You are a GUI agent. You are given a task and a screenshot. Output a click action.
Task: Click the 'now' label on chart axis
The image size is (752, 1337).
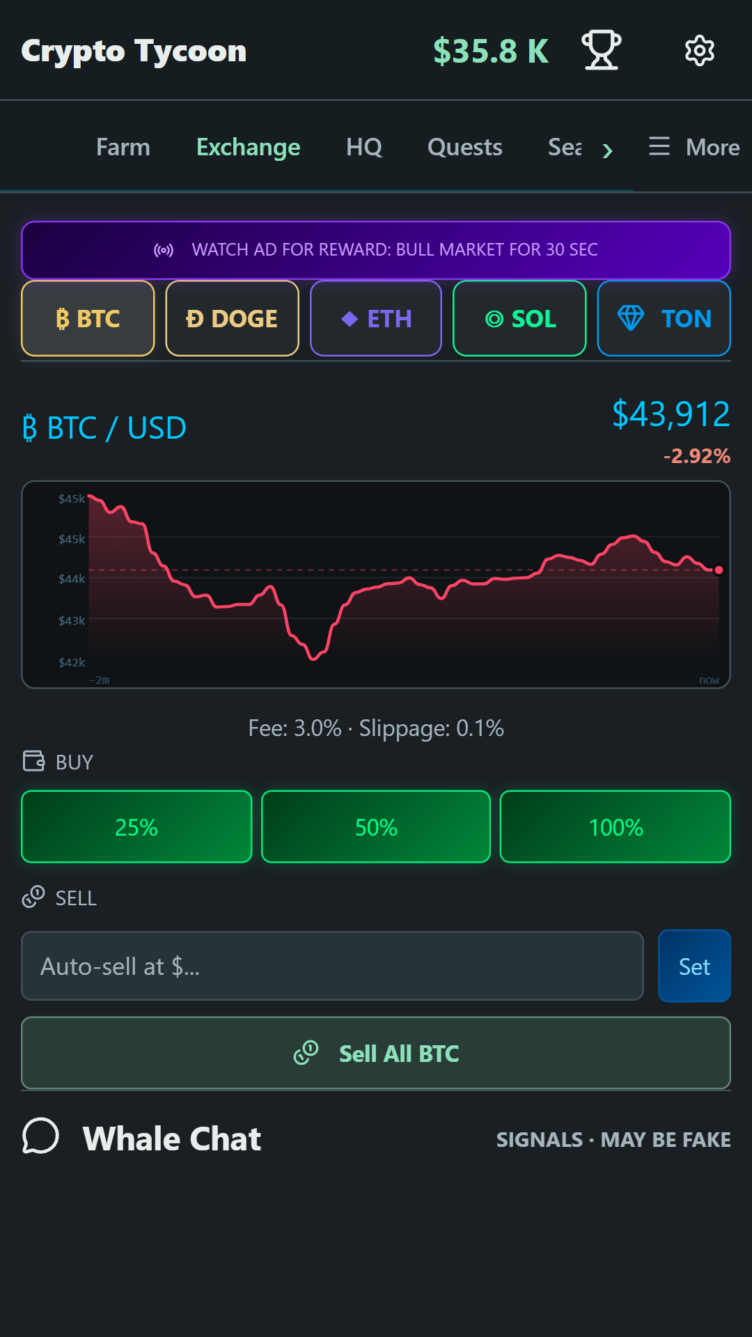[709, 680]
